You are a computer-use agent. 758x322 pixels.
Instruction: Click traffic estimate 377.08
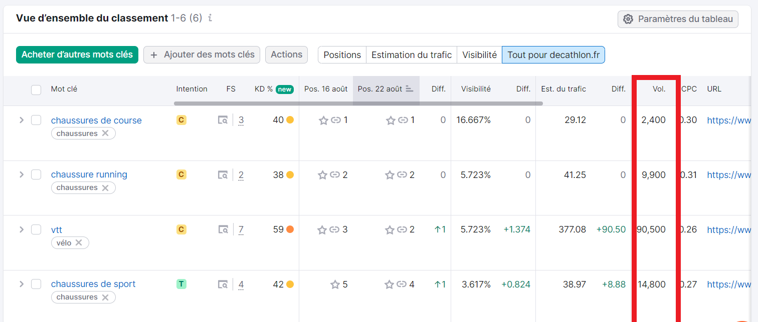tap(572, 229)
